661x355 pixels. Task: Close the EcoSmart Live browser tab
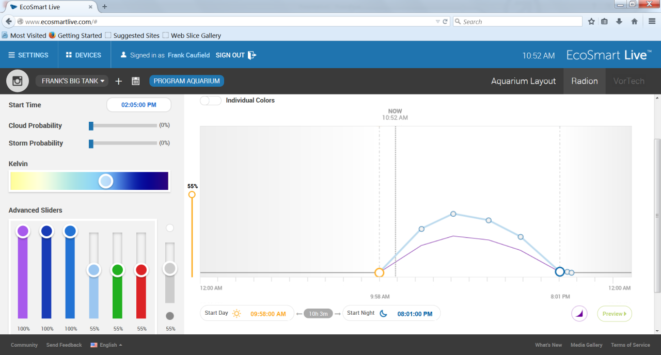pos(91,7)
